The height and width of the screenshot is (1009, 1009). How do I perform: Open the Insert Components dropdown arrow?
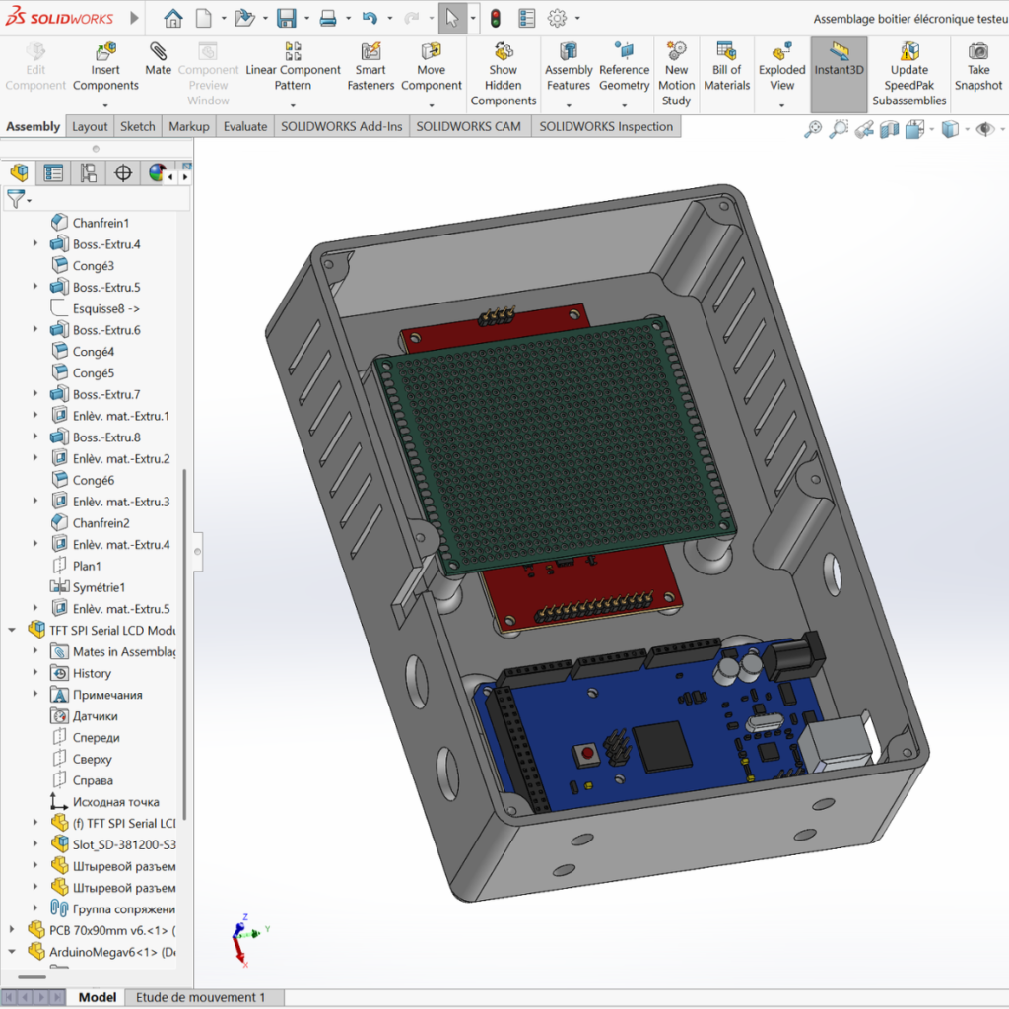105,104
